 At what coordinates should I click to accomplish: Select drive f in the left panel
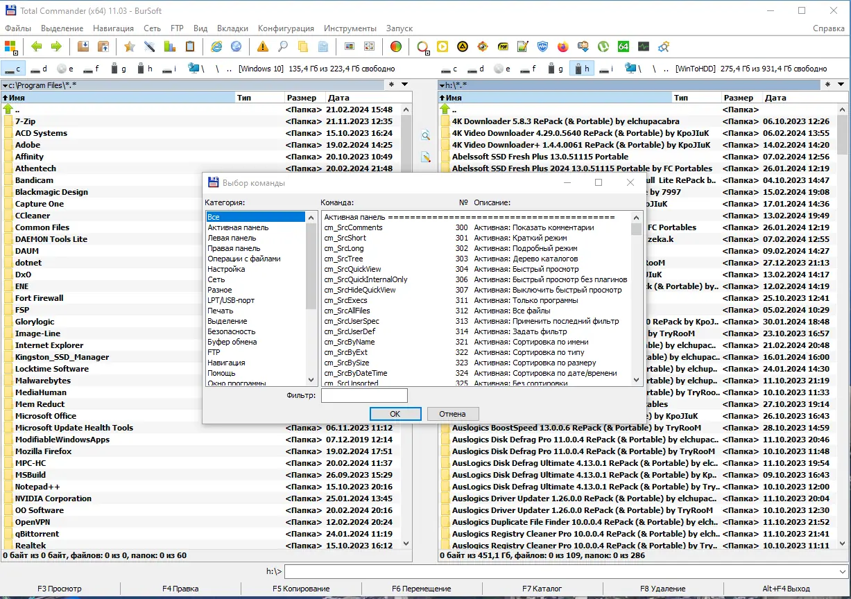coord(92,69)
